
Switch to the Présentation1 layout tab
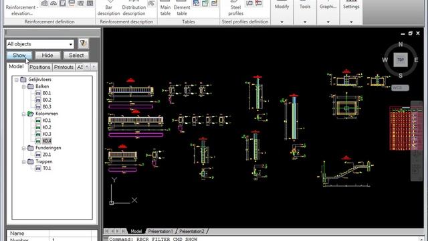point(160,231)
